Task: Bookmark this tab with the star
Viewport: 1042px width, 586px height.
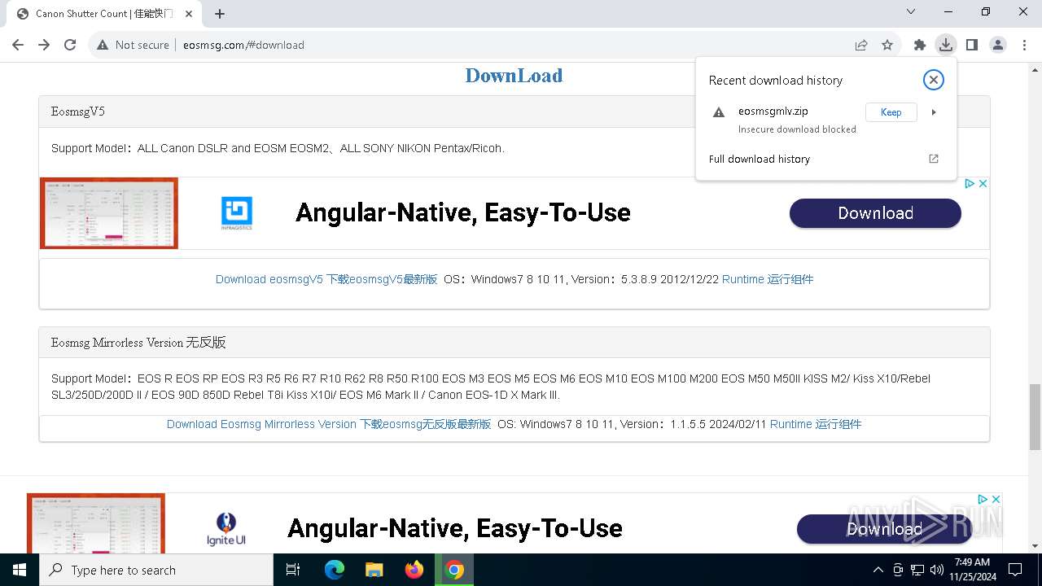Action: [887, 45]
